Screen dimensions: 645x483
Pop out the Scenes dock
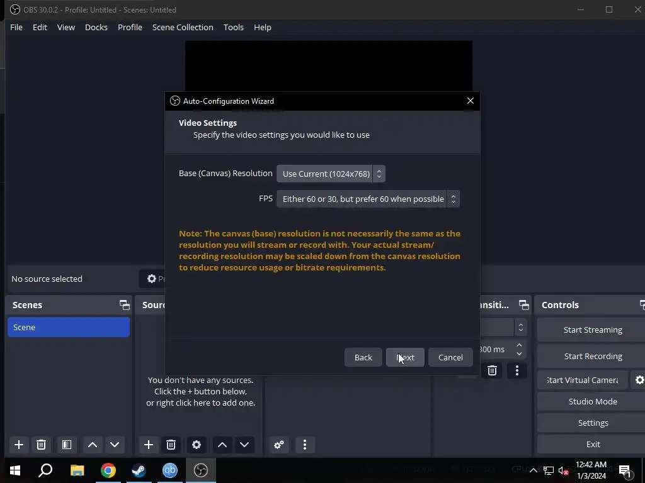pos(124,305)
